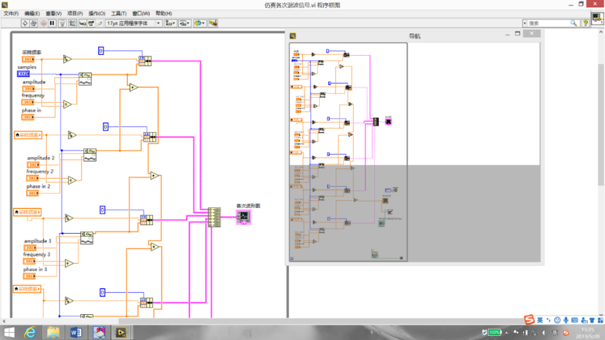Expand the Align Objects dropdown
This screenshot has height=340, width=605.
pyautogui.click(x=170, y=23)
